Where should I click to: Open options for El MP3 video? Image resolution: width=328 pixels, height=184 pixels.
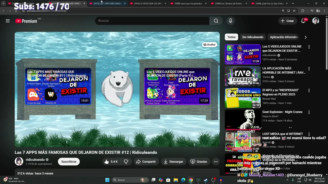(309, 90)
